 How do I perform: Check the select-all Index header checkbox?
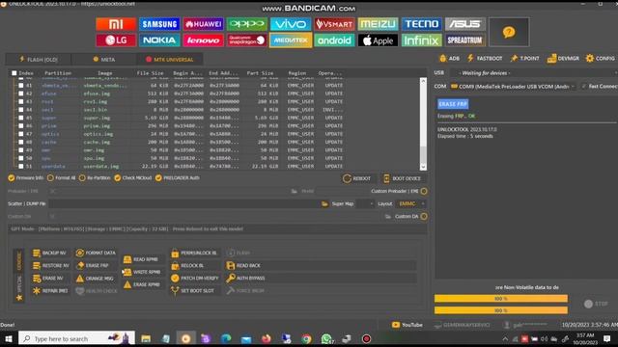point(14,73)
